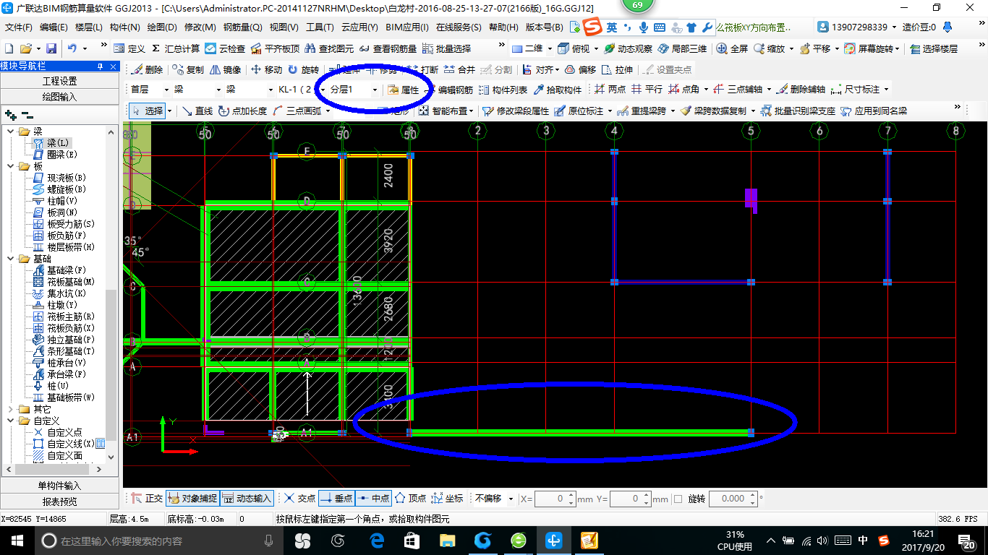Start 云检查 cloud check

point(225,48)
